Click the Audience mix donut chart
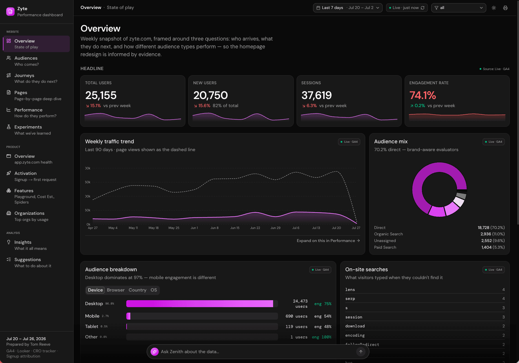The image size is (519, 363). [x=439, y=189]
